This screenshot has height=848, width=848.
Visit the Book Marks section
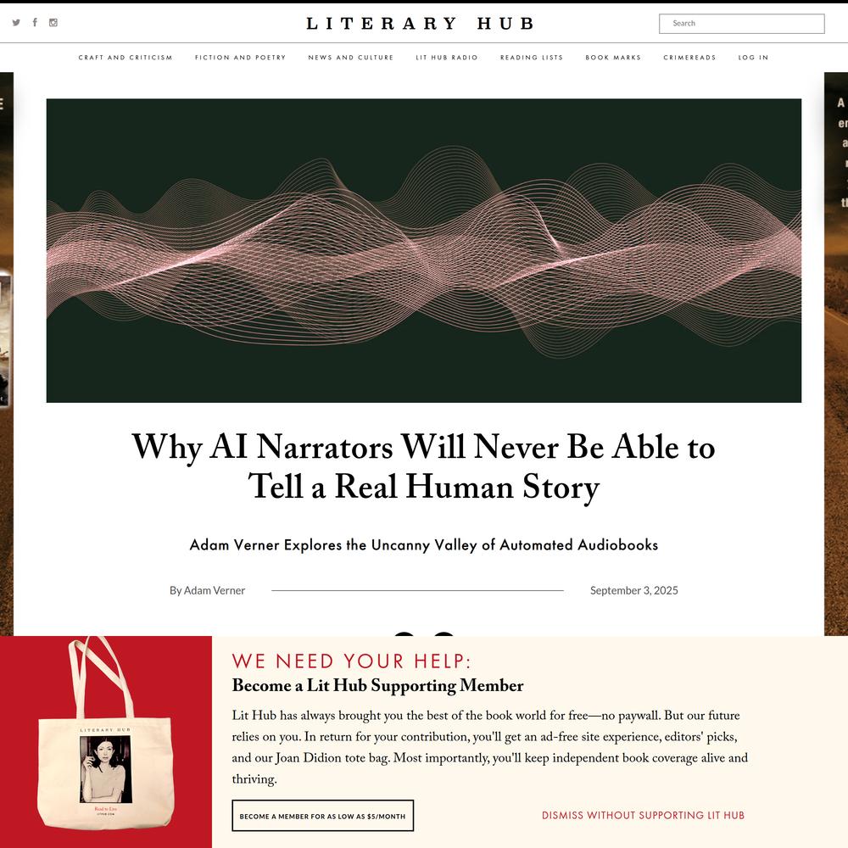613,58
